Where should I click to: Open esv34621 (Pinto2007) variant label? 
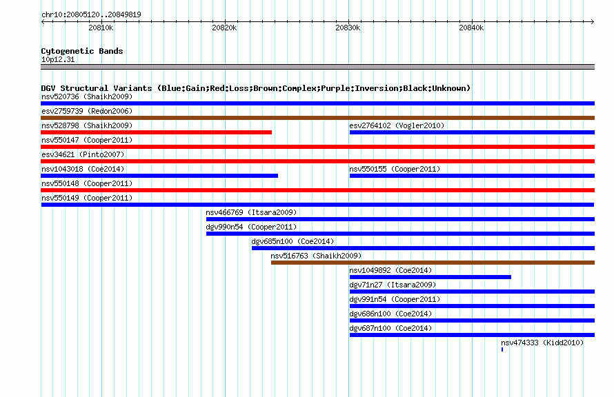point(83,154)
